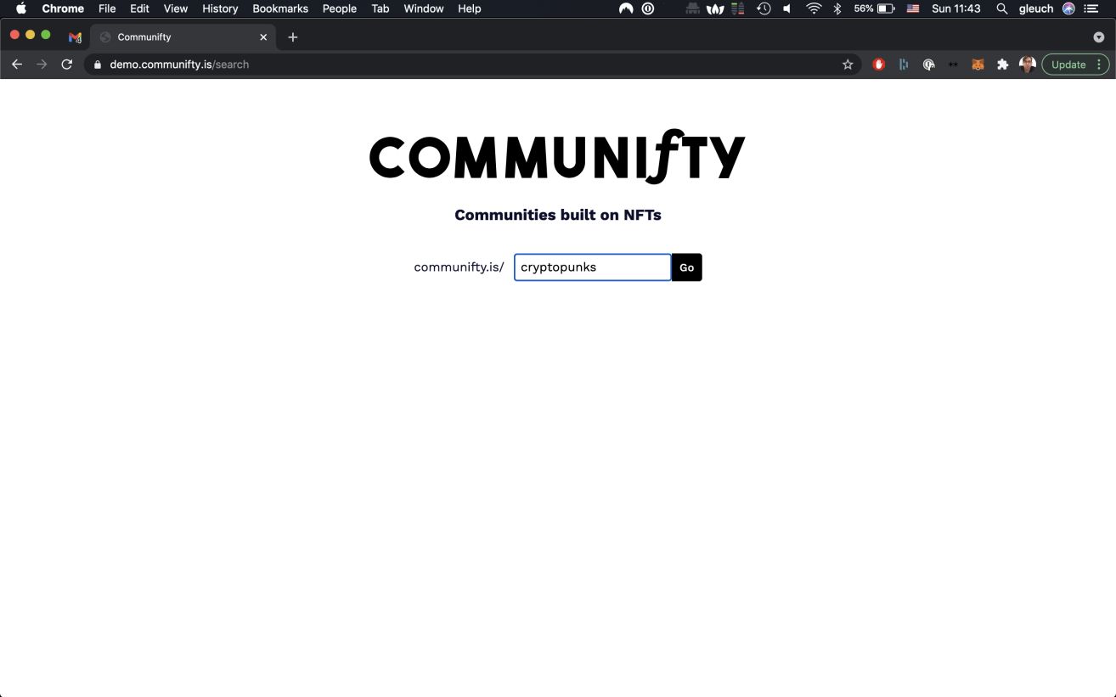Click the colored bars stats menu bar icon
This screenshot has width=1116, height=697.
click(x=738, y=8)
